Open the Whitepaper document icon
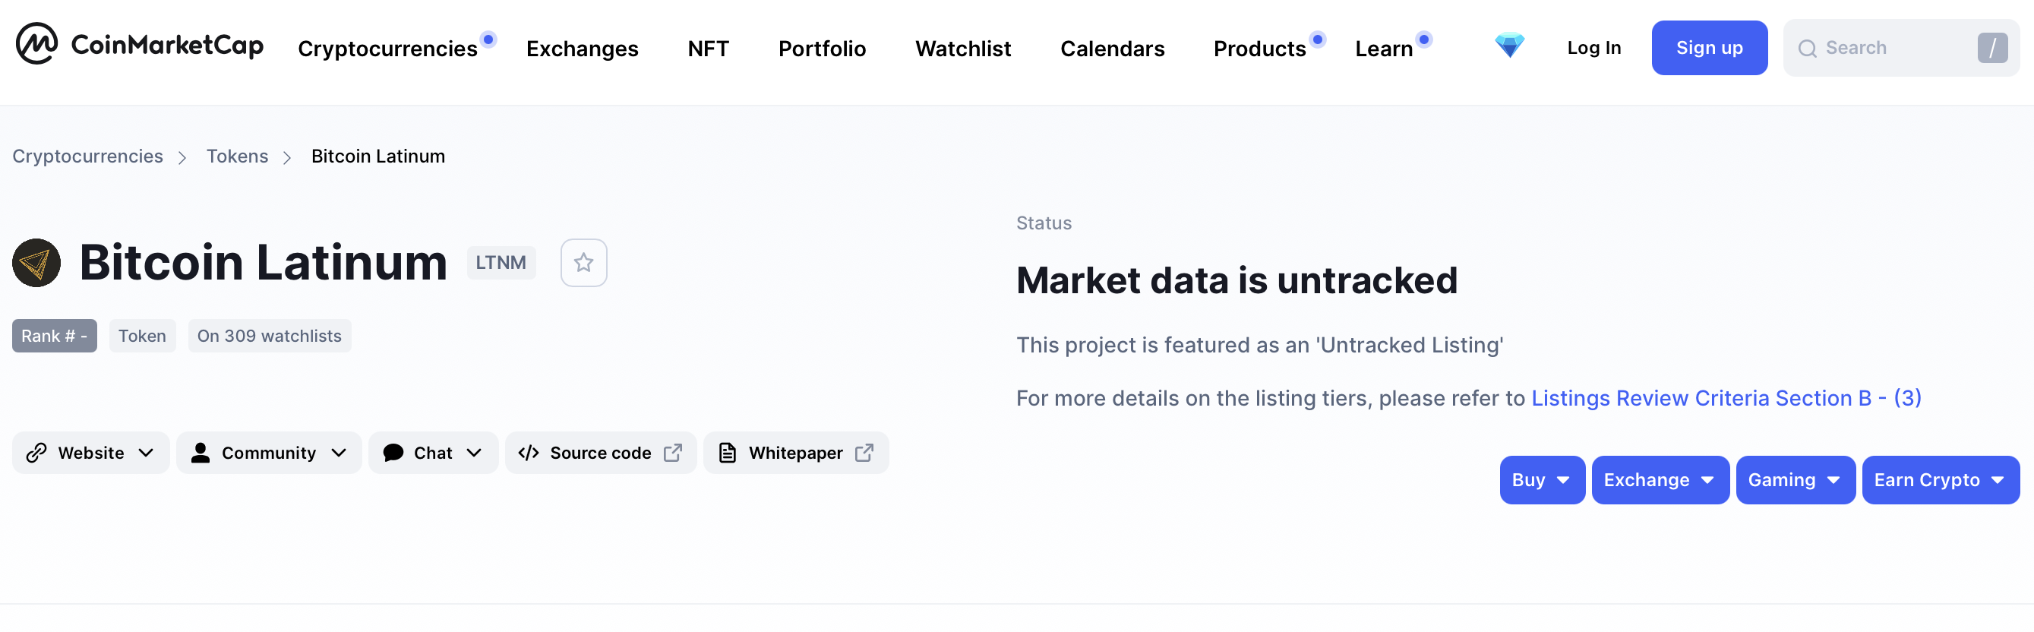 [x=727, y=453]
